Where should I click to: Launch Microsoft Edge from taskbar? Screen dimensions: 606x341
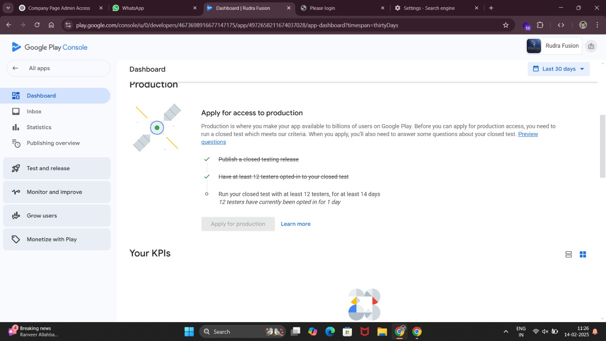point(330,332)
